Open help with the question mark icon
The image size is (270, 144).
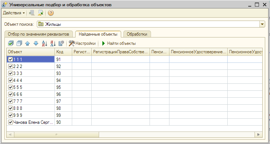[51, 13]
